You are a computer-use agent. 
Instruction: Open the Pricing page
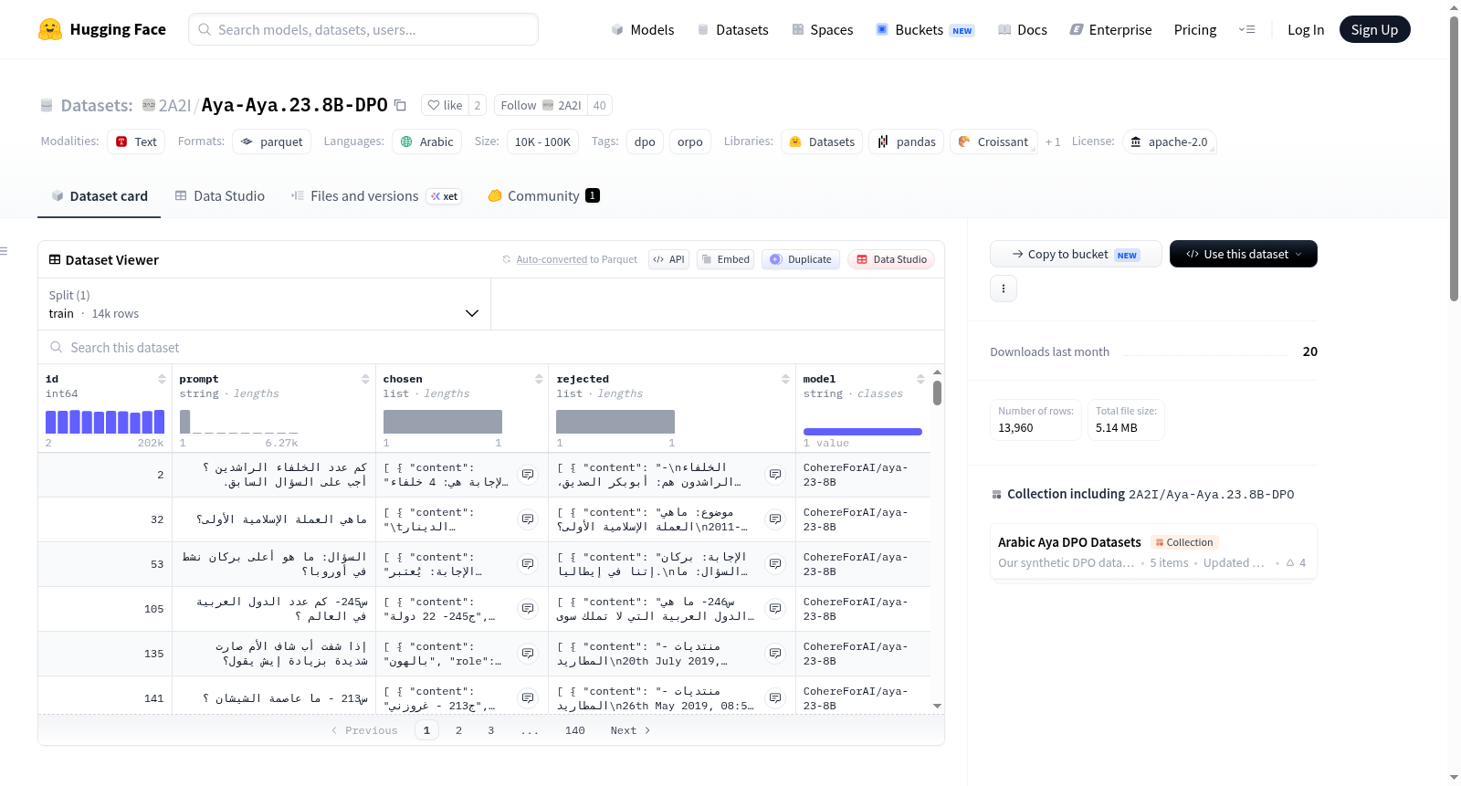(1195, 29)
